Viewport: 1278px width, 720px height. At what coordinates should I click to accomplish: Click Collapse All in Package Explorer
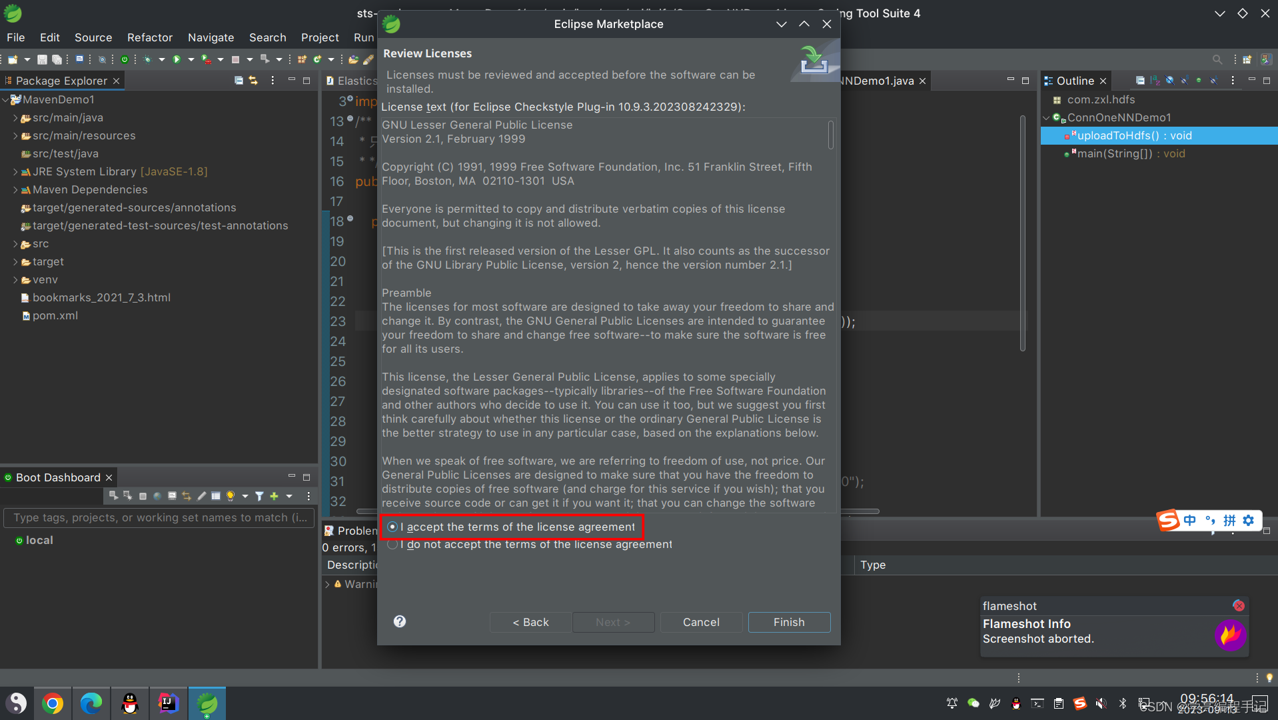pyautogui.click(x=239, y=80)
